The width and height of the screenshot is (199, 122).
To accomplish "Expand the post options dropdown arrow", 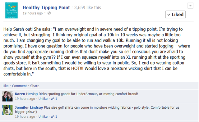I will click(x=190, y=6).
